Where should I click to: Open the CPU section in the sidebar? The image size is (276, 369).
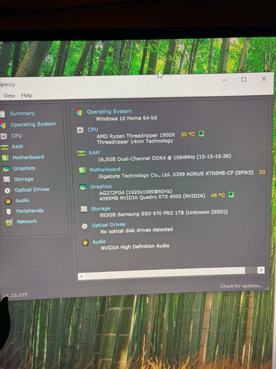click(x=17, y=135)
